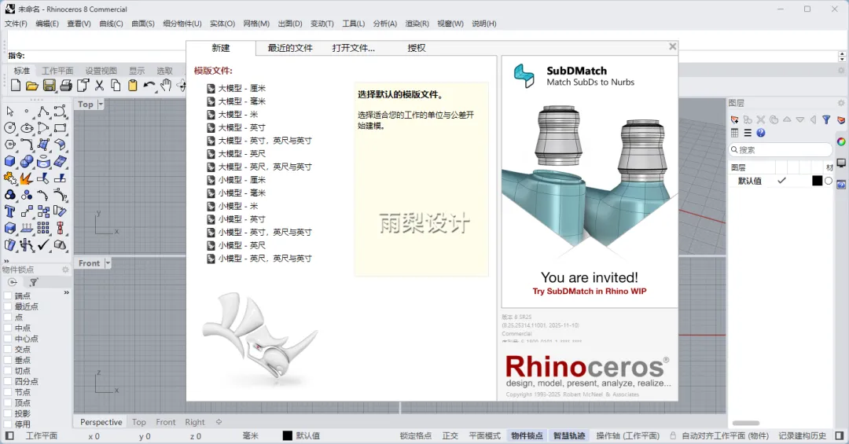Toggle 正交 mode in status bar
The width and height of the screenshot is (849, 444).
click(450, 435)
